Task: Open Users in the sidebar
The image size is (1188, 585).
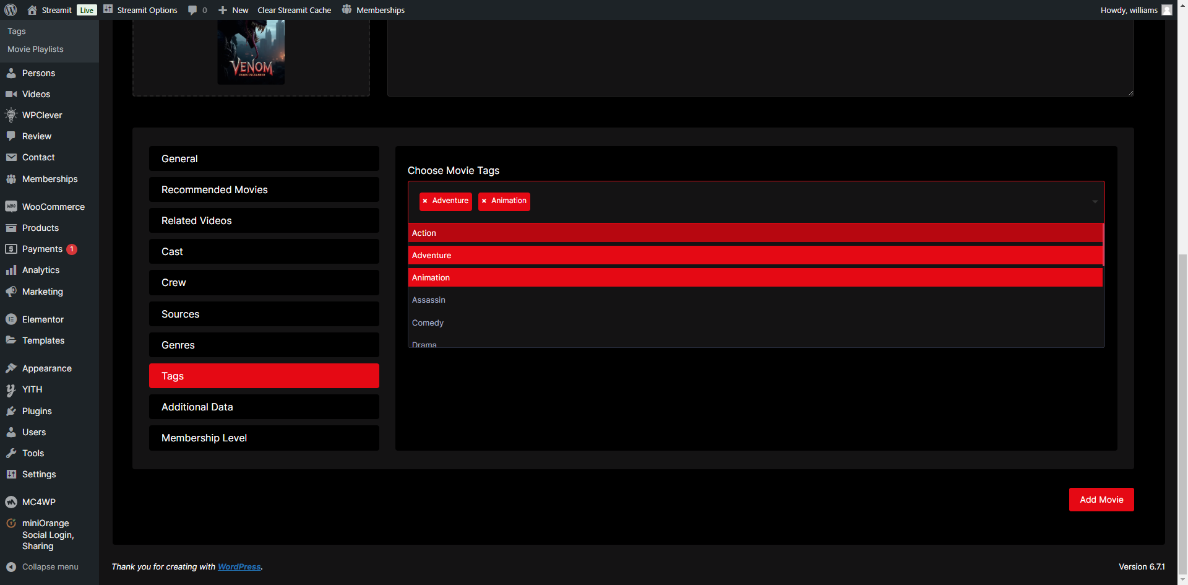Action: point(34,432)
